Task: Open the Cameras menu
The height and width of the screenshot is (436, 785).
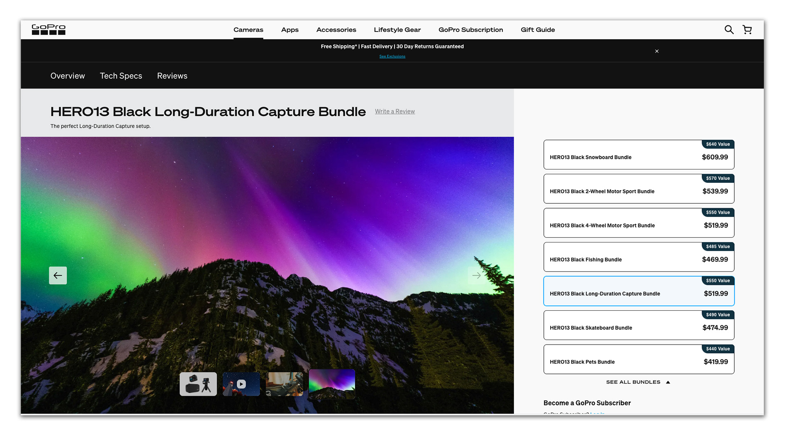Action: pyautogui.click(x=248, y=30)
